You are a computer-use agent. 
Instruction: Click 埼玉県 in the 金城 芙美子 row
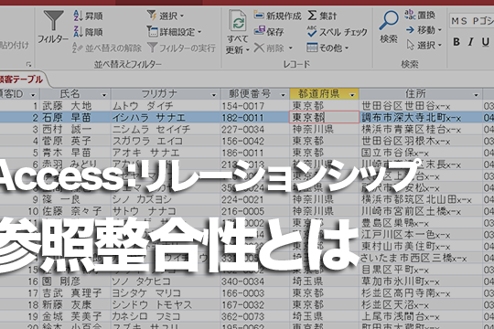tap(324, 316)
